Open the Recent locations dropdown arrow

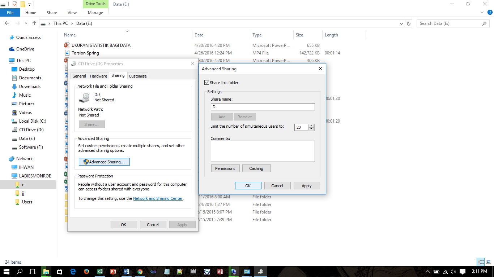pos(26,23)
